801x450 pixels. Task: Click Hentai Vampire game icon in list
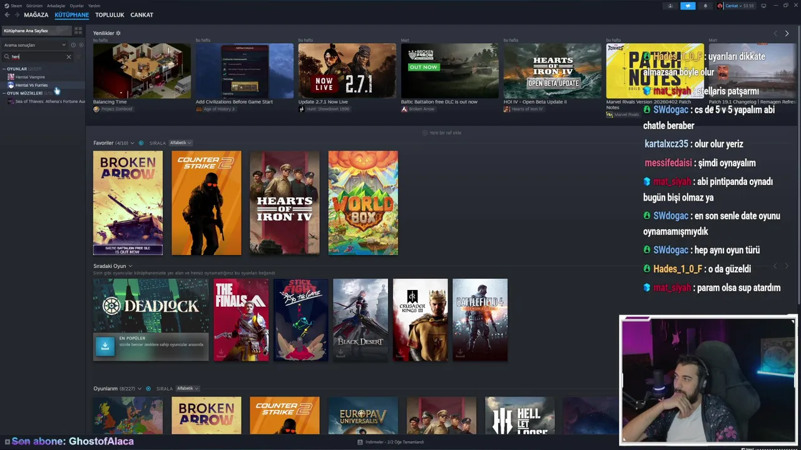pos(11,77)
